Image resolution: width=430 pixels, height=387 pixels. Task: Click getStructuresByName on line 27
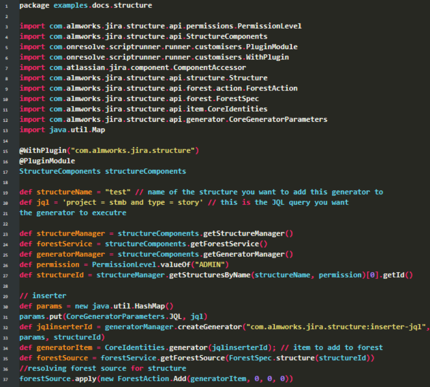(210, 275)
